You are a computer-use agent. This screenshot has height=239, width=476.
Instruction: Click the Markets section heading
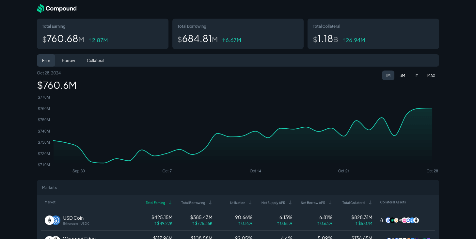point(49,188)
